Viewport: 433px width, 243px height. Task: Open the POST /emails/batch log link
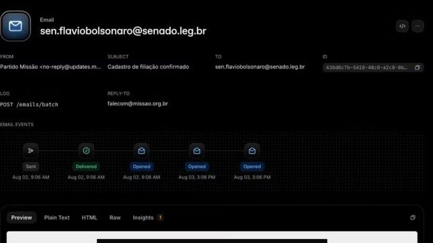[29, 105]
